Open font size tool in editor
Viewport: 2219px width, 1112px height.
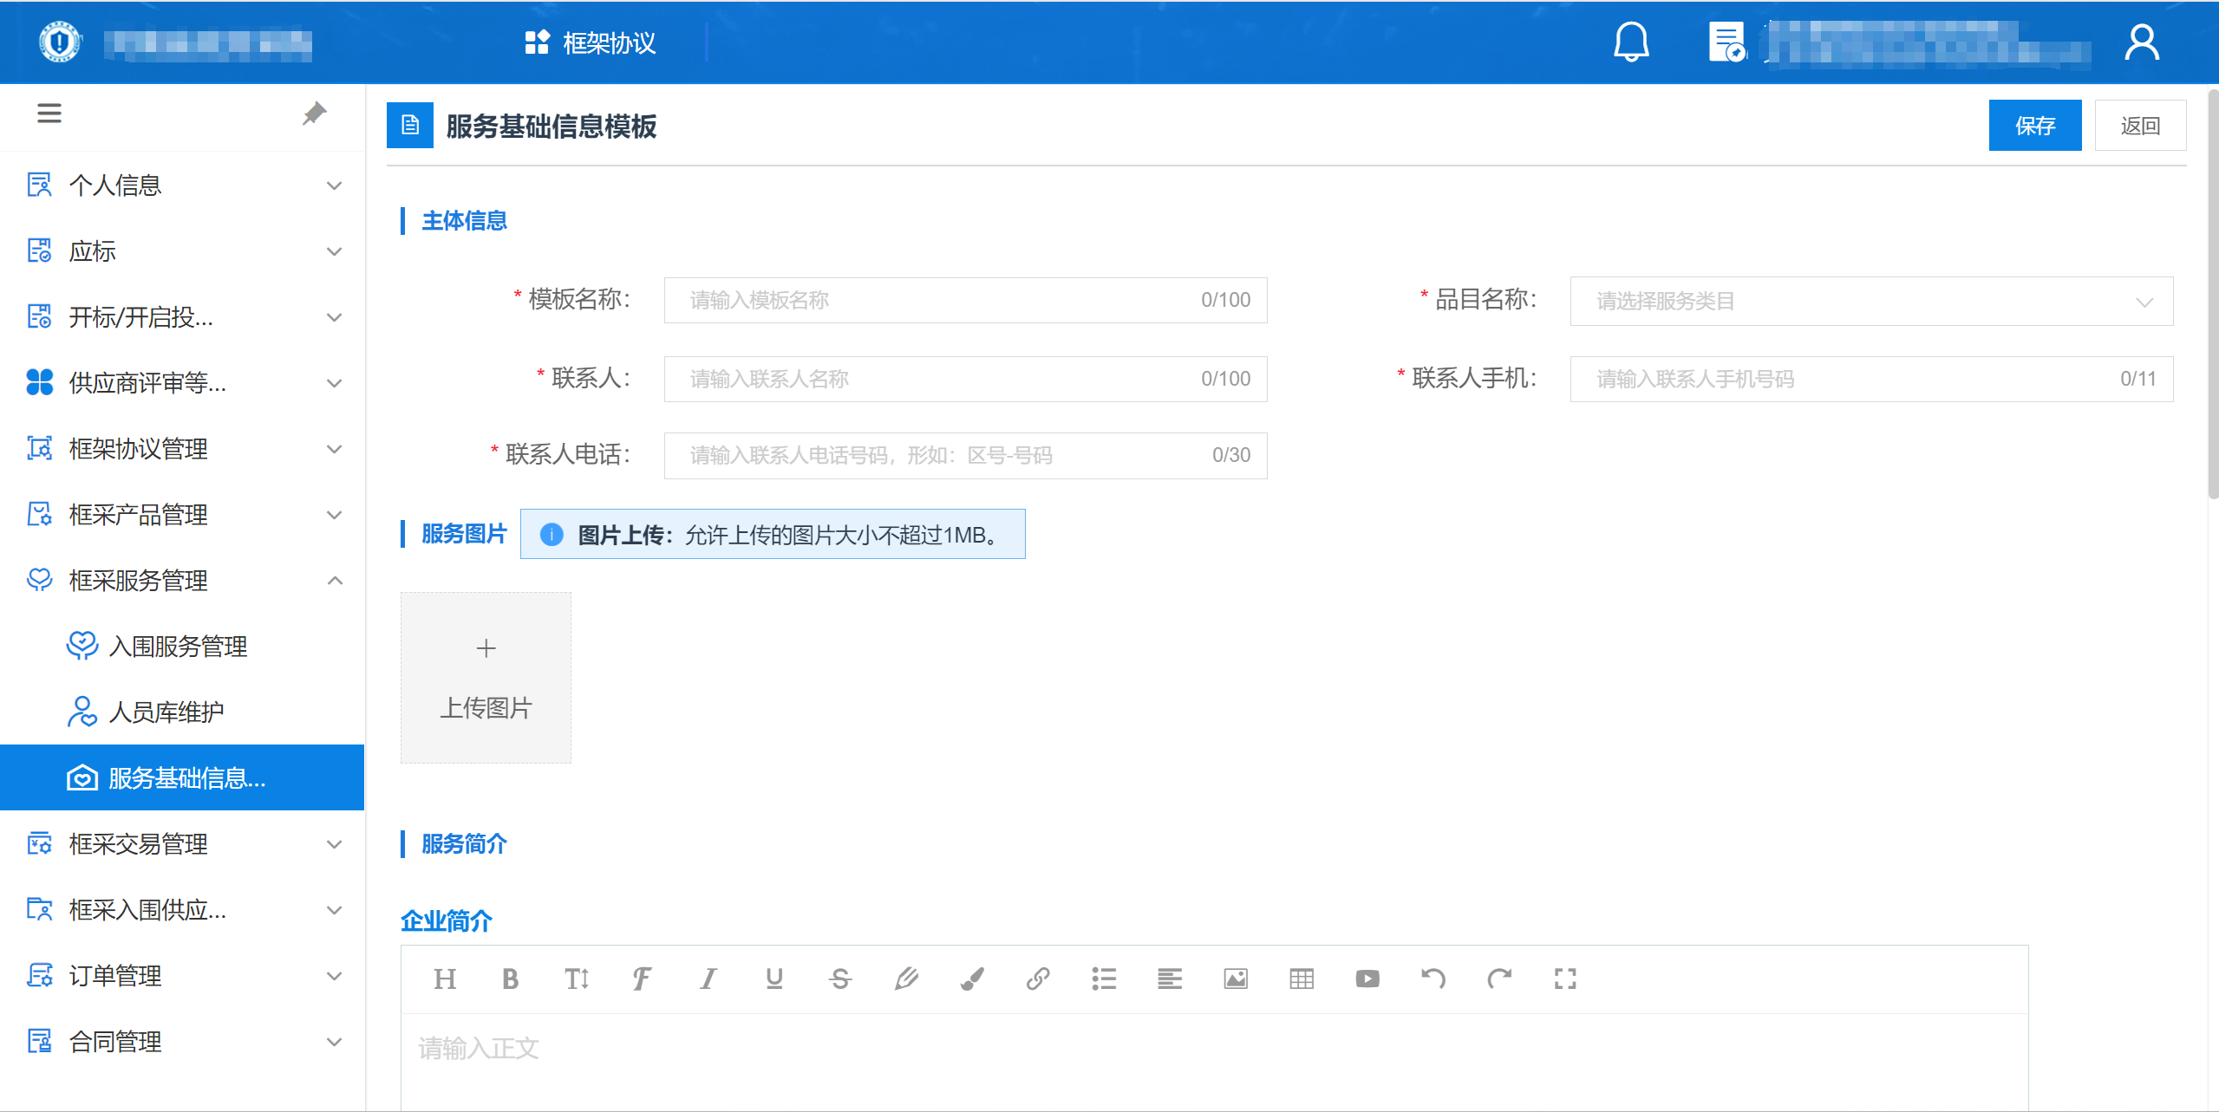point(577,979)
